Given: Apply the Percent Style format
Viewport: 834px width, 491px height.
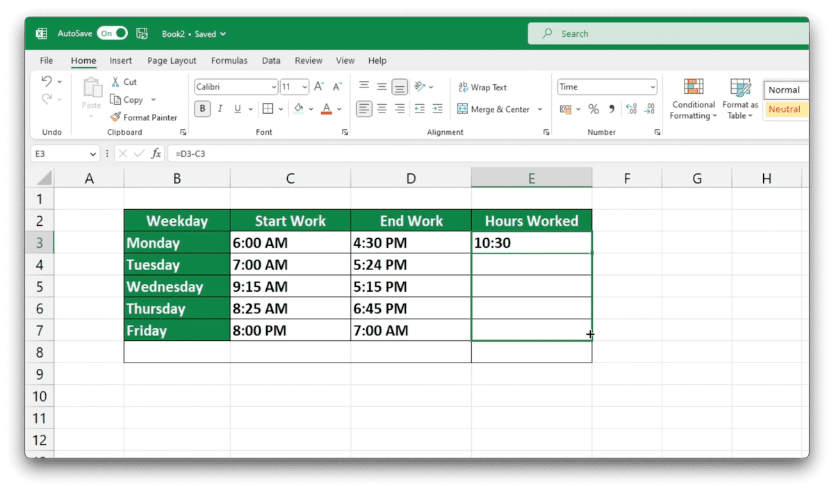Looking at the screenshot, I should pyautogui.click(x=594, y=109).
